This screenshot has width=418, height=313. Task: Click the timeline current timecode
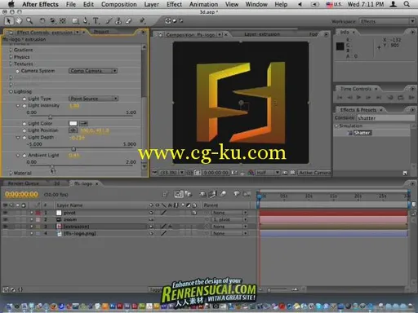coord(21,194)
